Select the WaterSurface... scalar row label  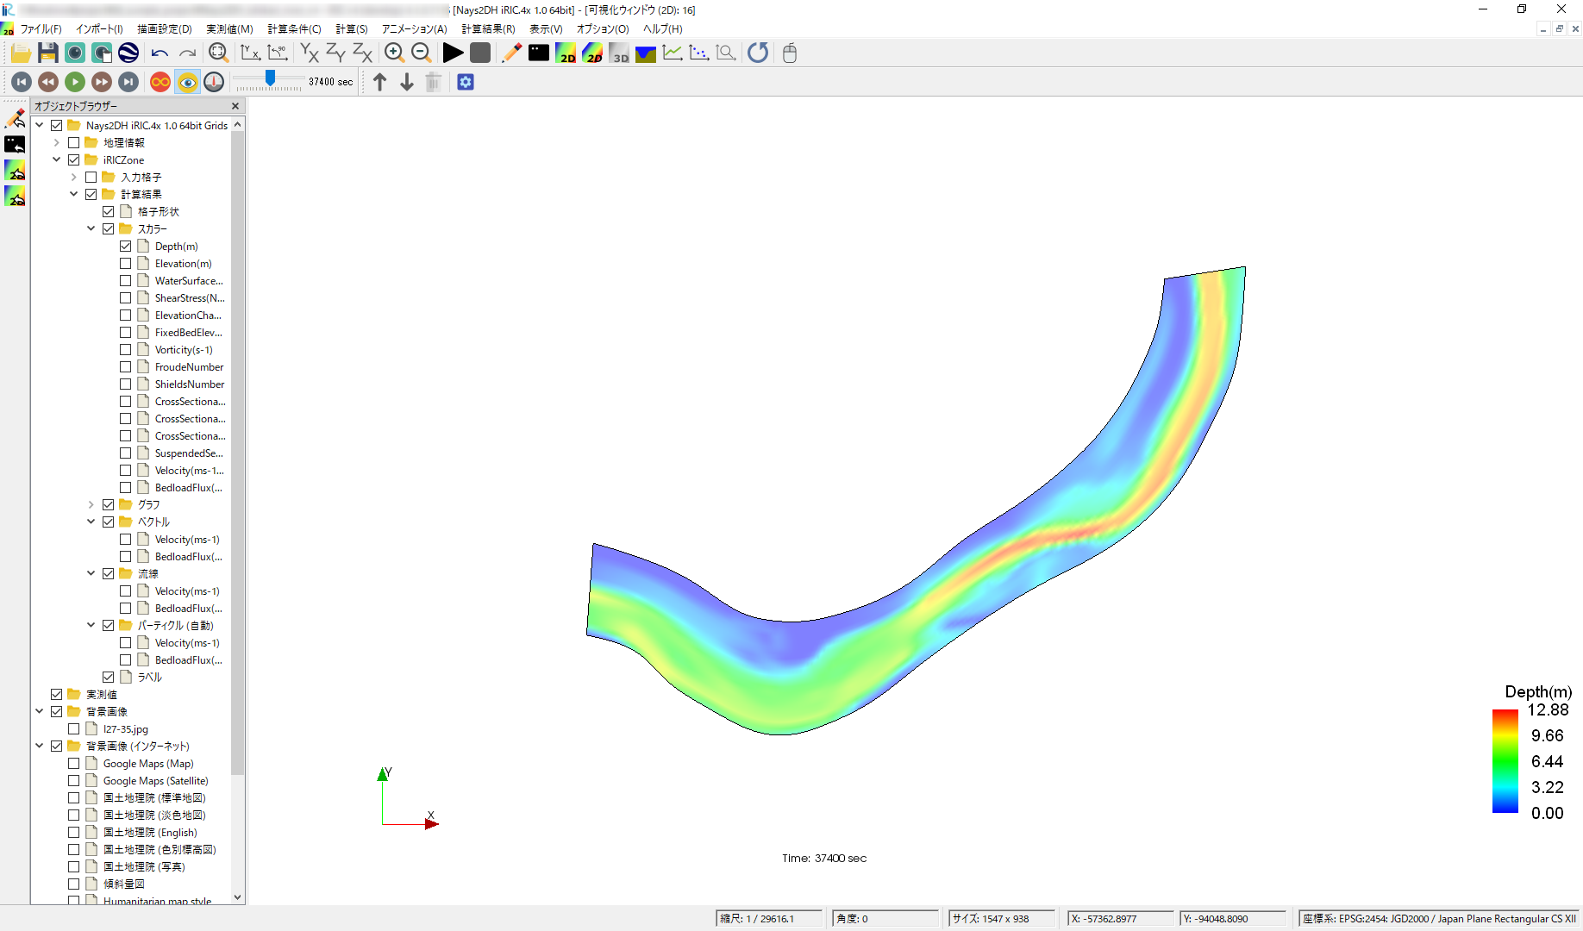point(189,281)
